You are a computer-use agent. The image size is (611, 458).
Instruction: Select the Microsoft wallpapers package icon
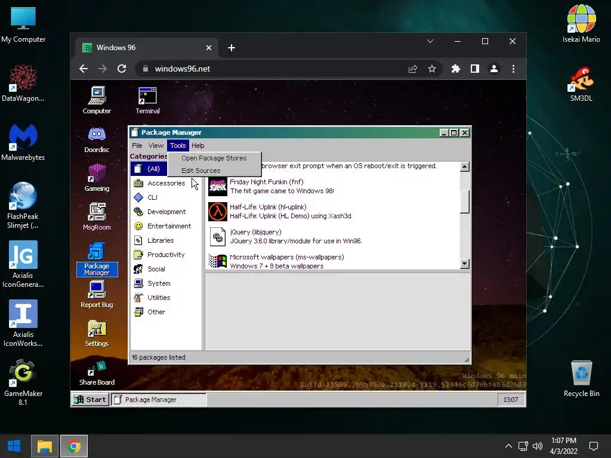(217, 261)
